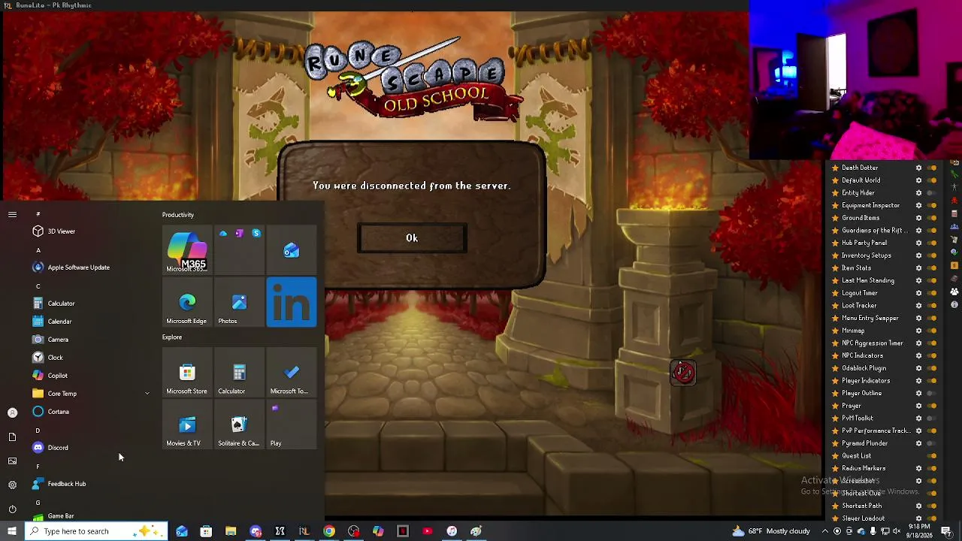Launch the Microsoft Edge tile

pyautogui.click(x=187, y=303)
